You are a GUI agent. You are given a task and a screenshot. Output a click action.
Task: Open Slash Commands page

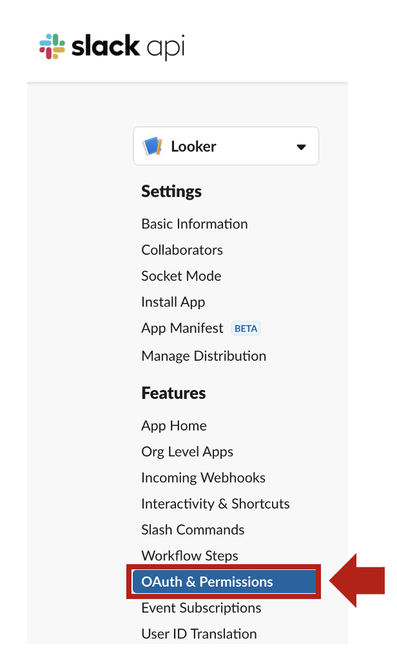(193, 530)
